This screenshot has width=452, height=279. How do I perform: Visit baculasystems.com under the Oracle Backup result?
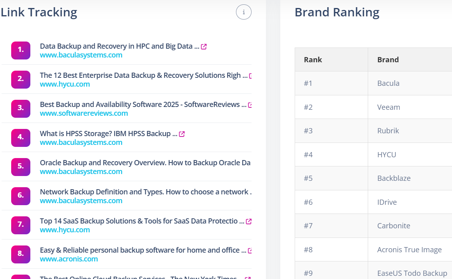click(81, 172)
